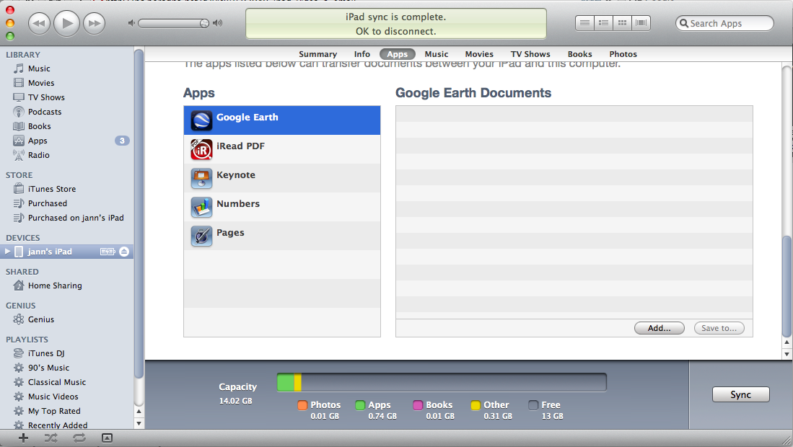Open the Summary tab
This screenshot has width=793, height=447.
point(317,54)
